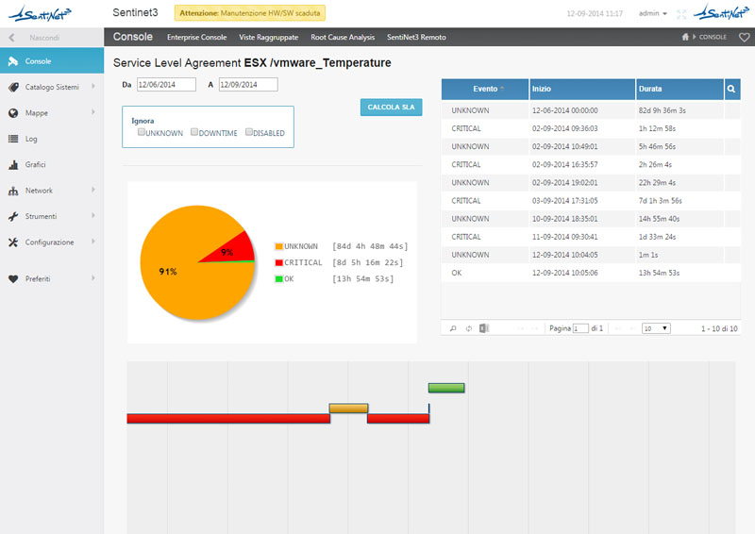Click the Console title in navbar
Image resolution: width=755 pixels, height=534 pixels.
pos(133,37)
